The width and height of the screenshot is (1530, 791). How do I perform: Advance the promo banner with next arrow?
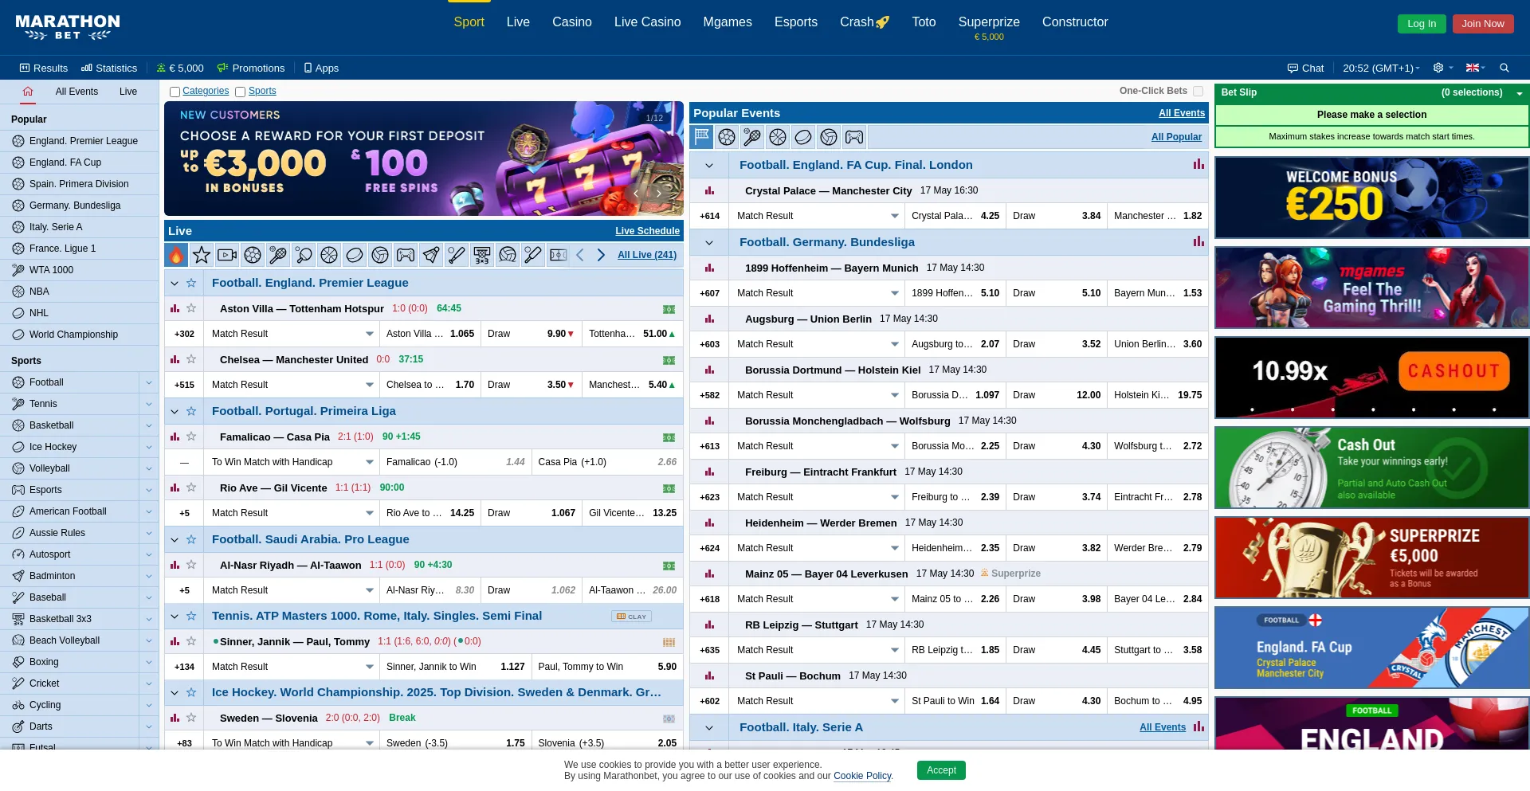[x=659, y=193]
